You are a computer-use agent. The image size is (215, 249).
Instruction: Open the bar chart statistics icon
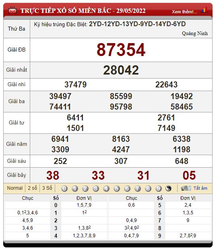click(204, 10)
